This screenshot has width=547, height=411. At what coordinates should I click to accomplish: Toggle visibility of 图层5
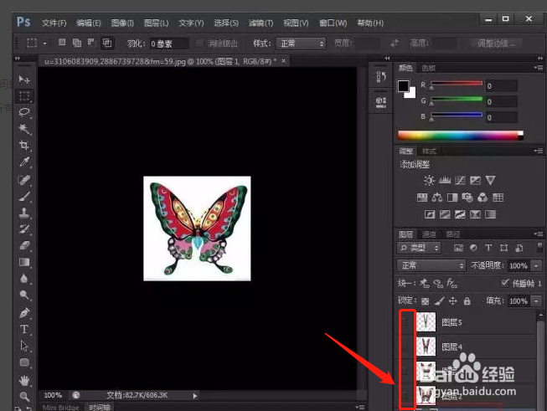(x=405, y=321)
